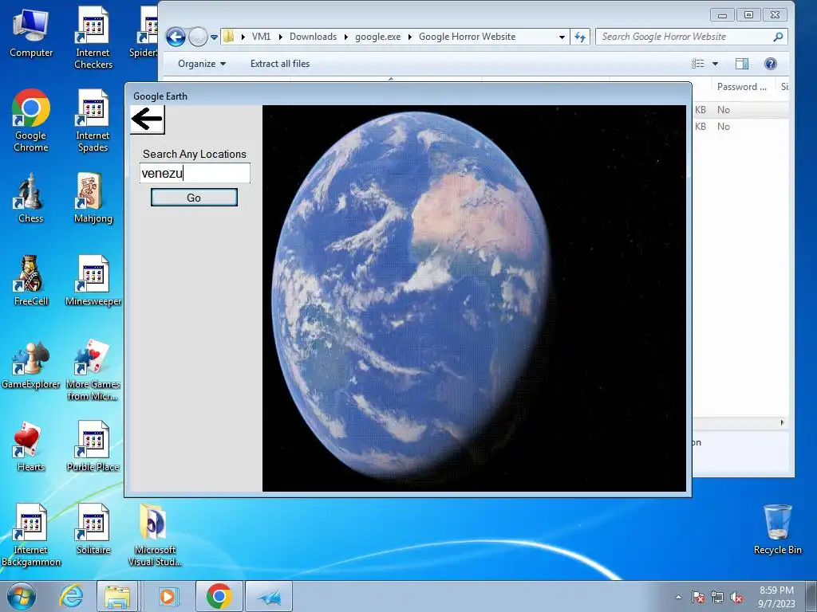Select the Minesweeper desktop icon
This screenshot has width=817, height=612.
click(x=93, y=281)
